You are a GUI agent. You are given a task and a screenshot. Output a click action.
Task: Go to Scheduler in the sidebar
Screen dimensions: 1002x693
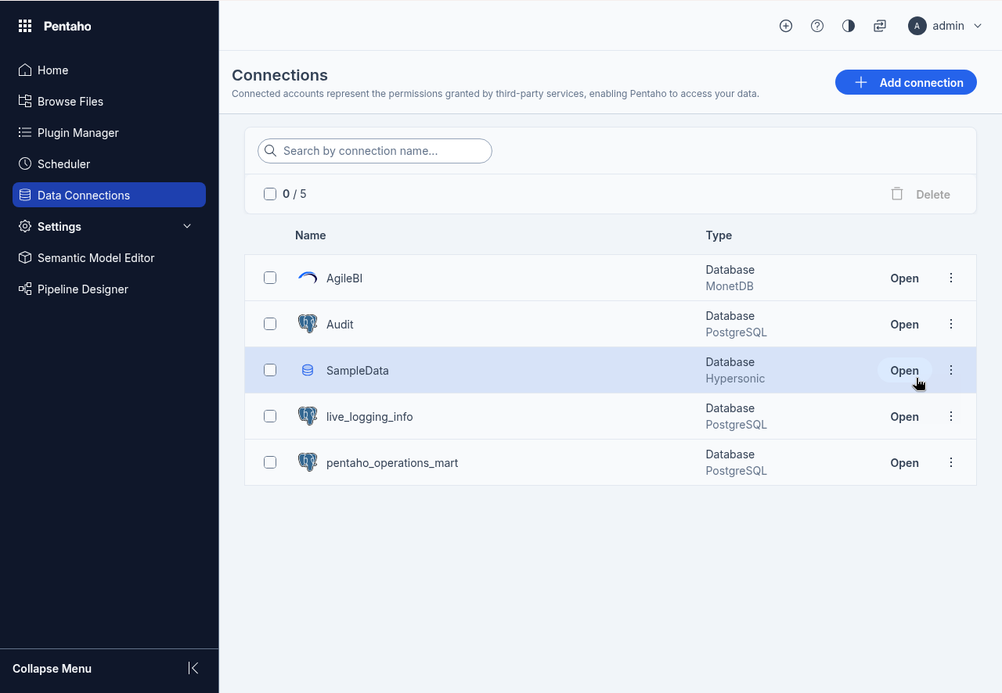tap(63, 163)
